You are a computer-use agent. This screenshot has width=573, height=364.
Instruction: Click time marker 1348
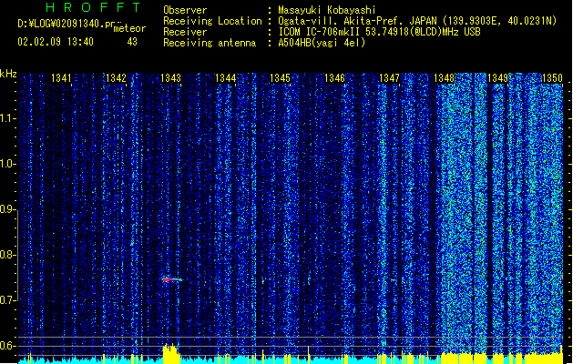[444, 78]
